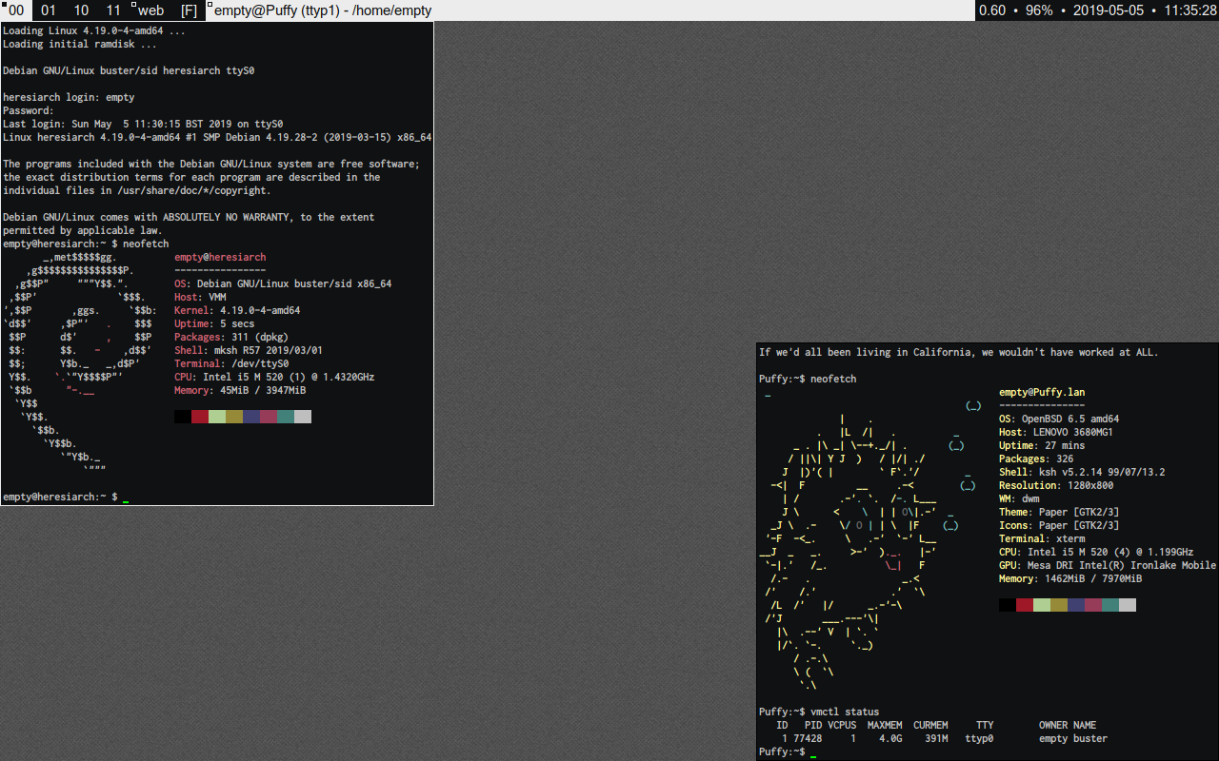Screen dimensions: 1219x761
Task: Click the 'Shell: mksh R57' line
Action: pyautogui.click(x=249, y=350)
